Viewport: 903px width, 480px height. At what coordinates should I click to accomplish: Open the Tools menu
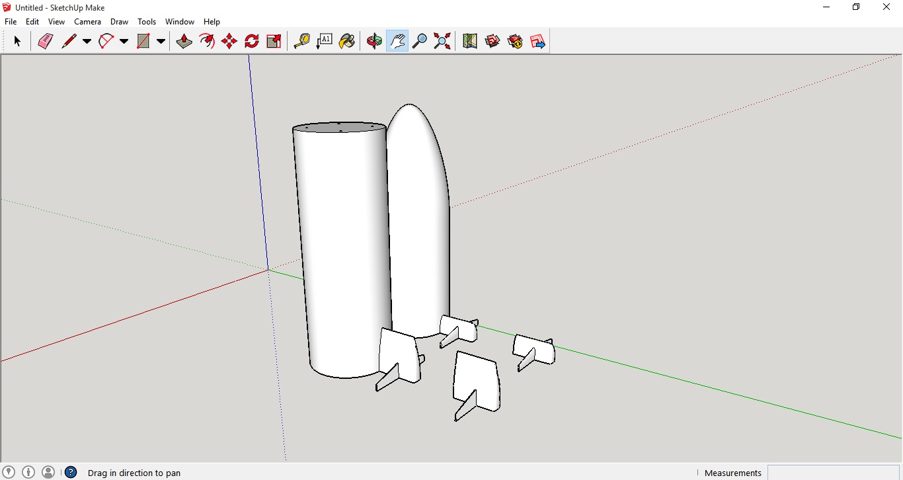click(147, 22)
